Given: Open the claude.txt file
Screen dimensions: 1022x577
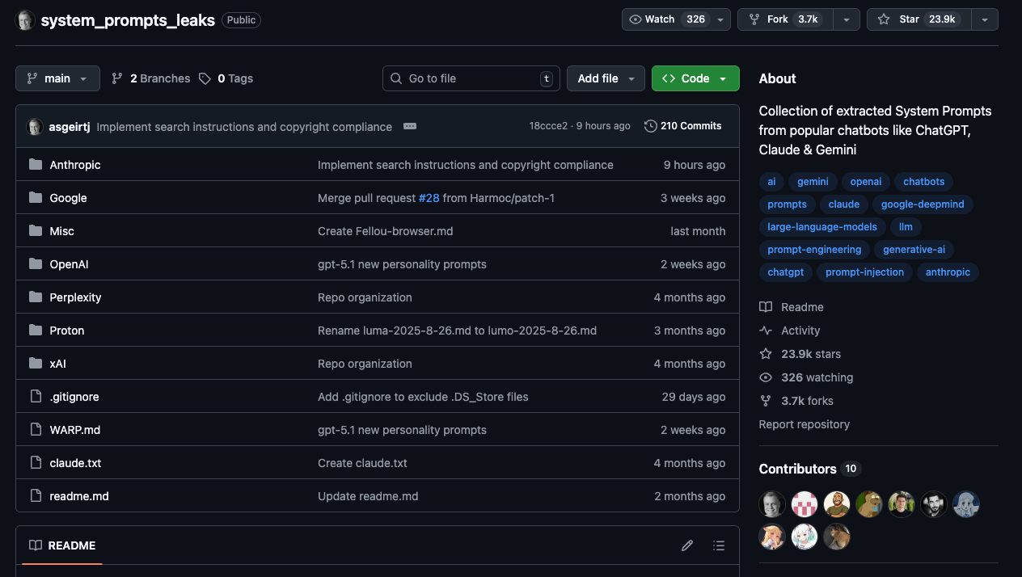Looking at the screenshot, I should click(75, 463).
